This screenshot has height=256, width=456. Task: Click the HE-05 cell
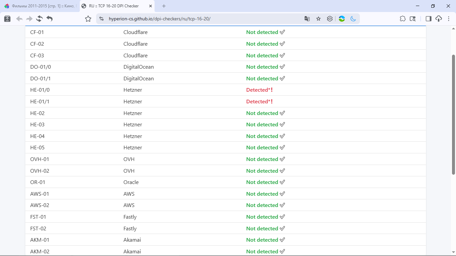37,148
